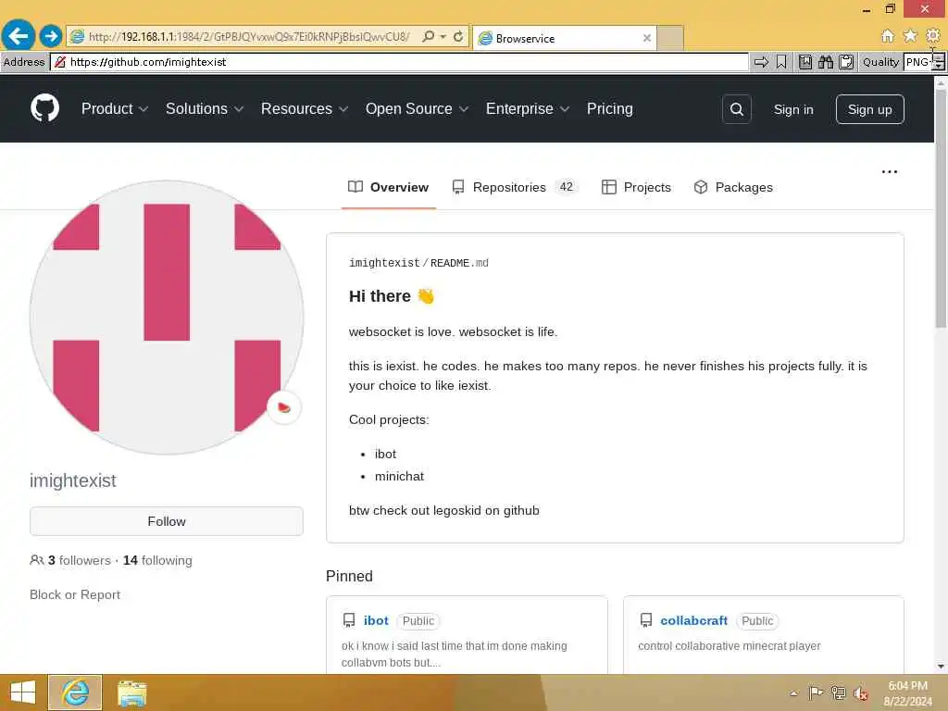Click the imightexist link in the README path

(384, 263)
